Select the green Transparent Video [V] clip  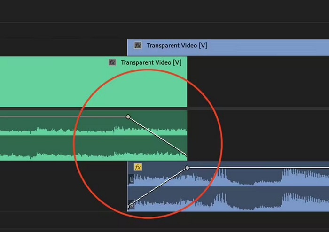[x=94, y=82]
